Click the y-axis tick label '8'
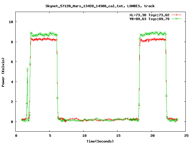Viewport: 192px width, 144px height. 12,42
